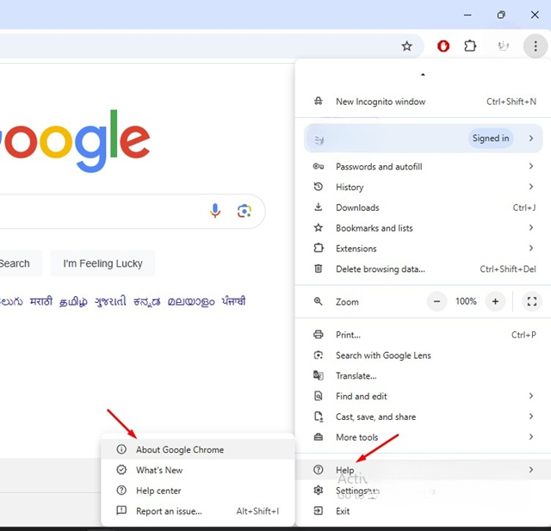Click the badge icon beside What's New
The width and height of the screenshot is (551, 531).
pyautogui.click(x=121, y=470)
